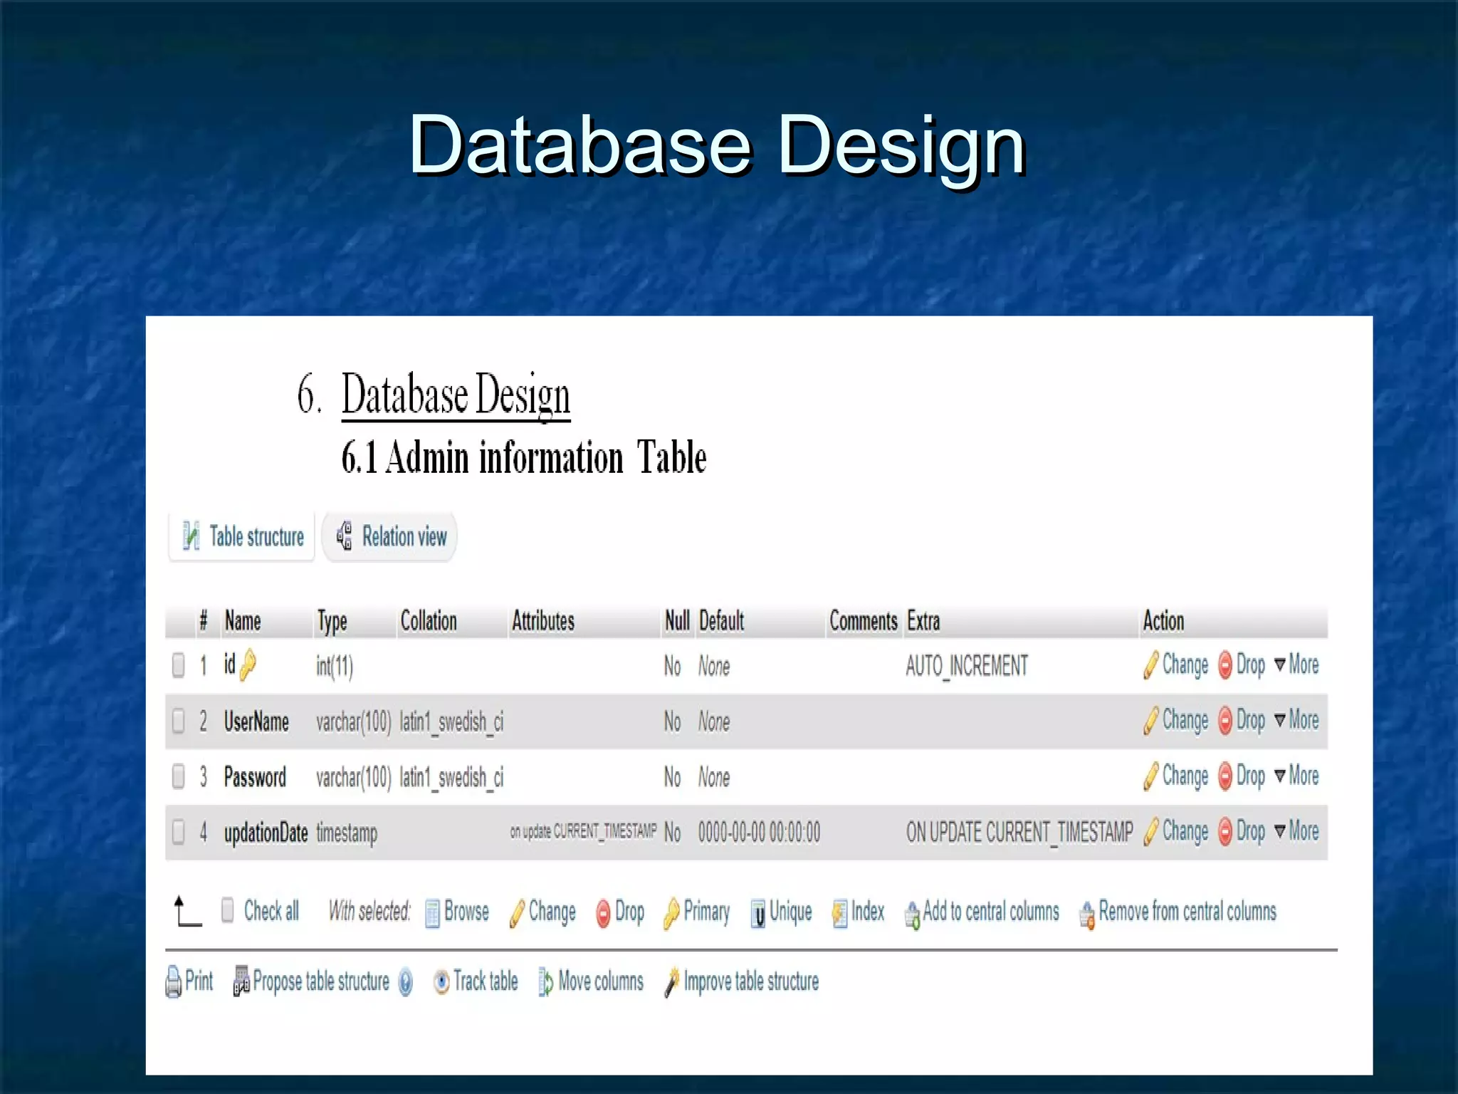Click the Print icon
Viewport: 1458px width, 1094px height.
pos(173,981)
